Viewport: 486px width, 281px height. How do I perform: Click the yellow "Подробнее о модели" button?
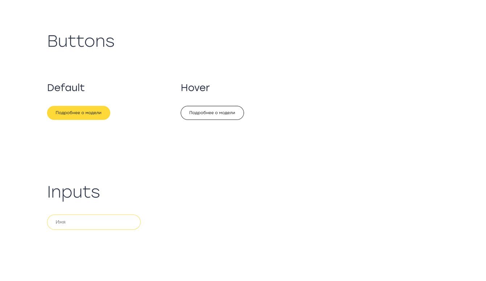click(78, 113)
